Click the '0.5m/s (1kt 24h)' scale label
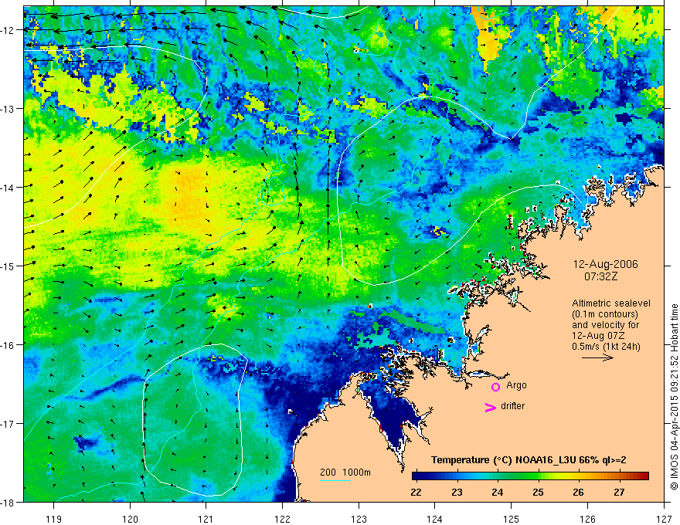Image resolution: width=680 pixels, height=525 pixels. 606,347
